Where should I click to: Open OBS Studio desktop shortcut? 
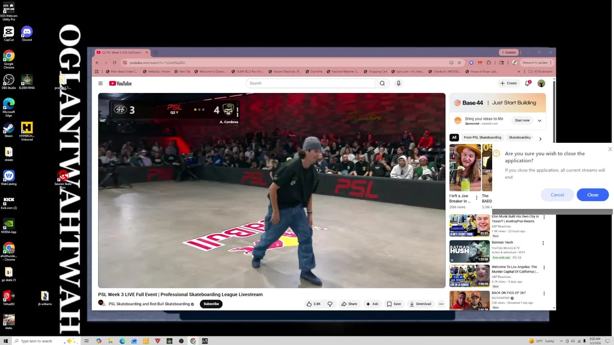(x=9, y=82)
